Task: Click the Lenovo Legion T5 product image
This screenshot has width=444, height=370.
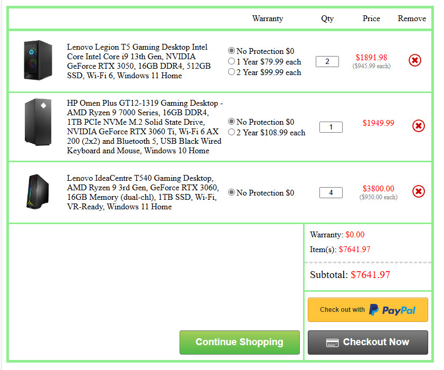Action: (38, 61)
